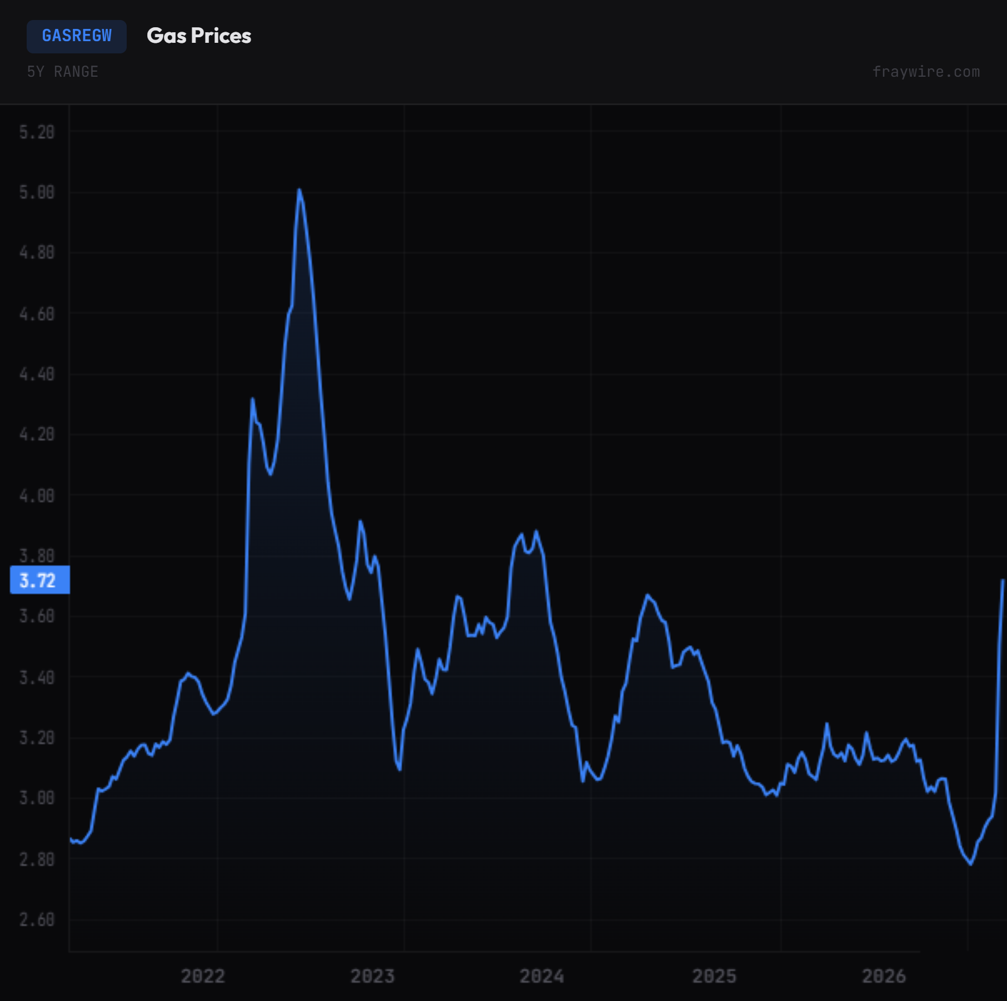
Task: Click the lowest trough near the chart's right edge
Action: [971, 864]
